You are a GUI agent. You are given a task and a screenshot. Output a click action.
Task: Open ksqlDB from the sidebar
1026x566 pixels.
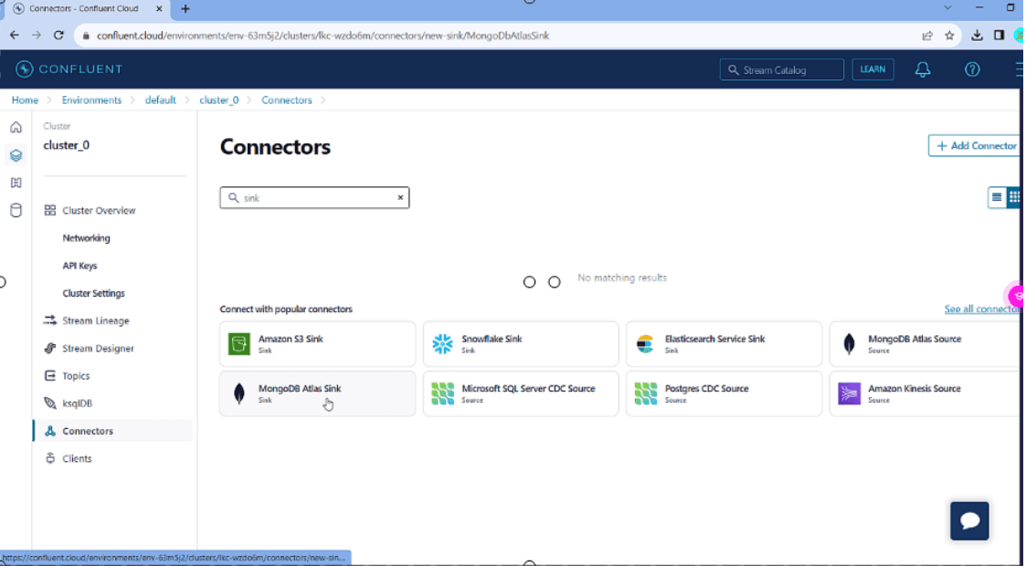(x=77, y=404)
